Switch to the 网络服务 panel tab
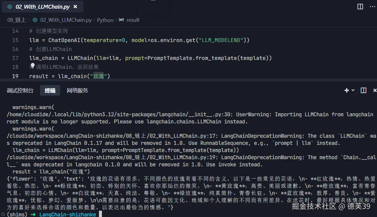Viewport: 377px width, 217px height. coord(77,91)
